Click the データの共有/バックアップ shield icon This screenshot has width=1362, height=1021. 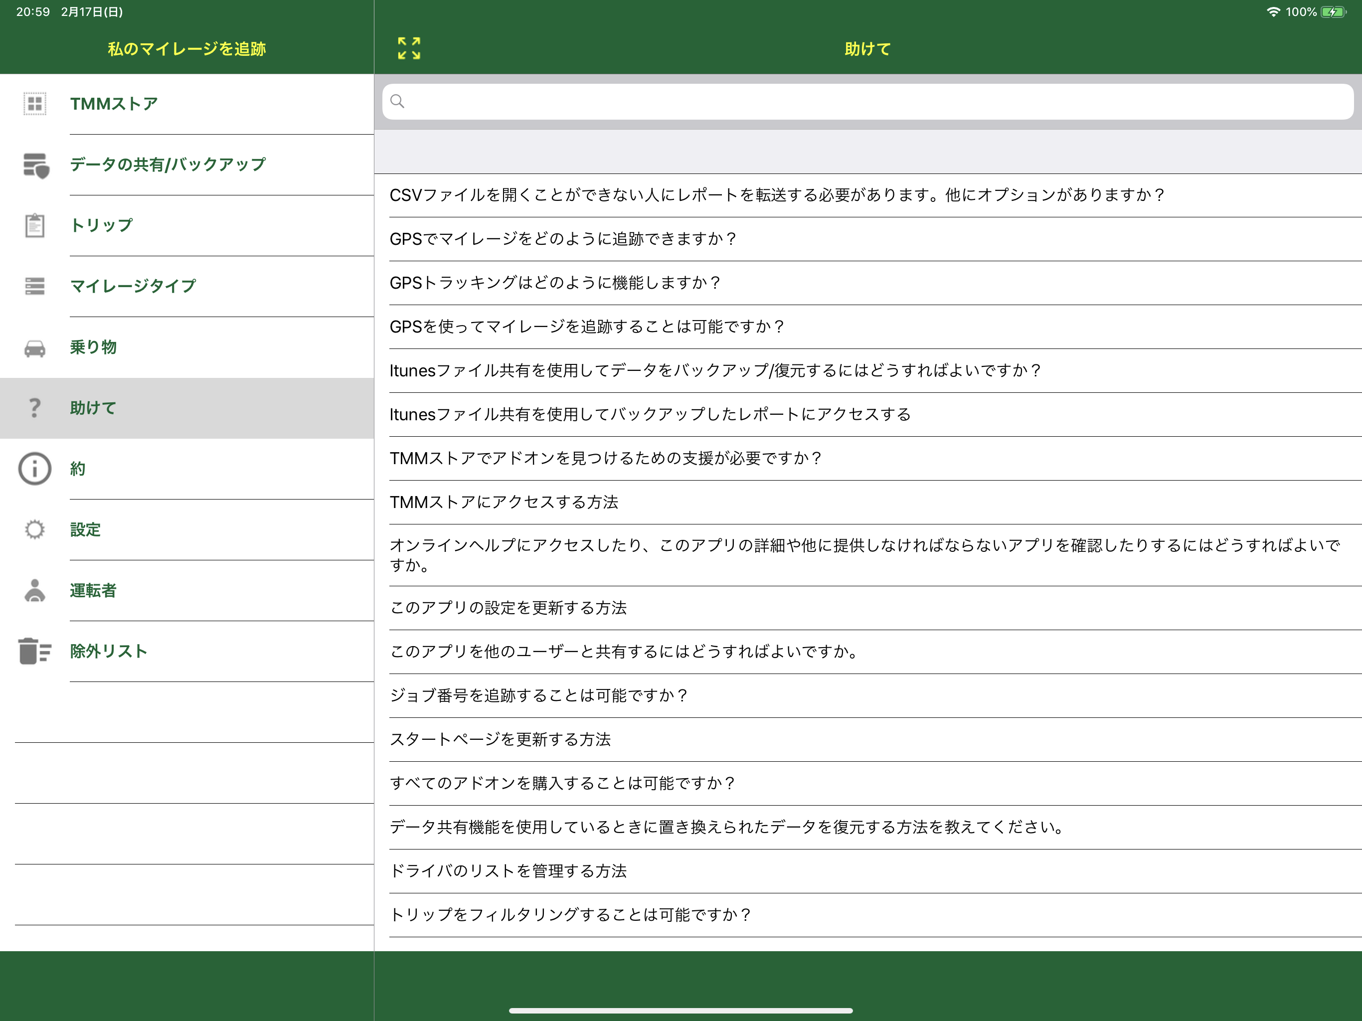pyautogui.click(x=35, y=165)
